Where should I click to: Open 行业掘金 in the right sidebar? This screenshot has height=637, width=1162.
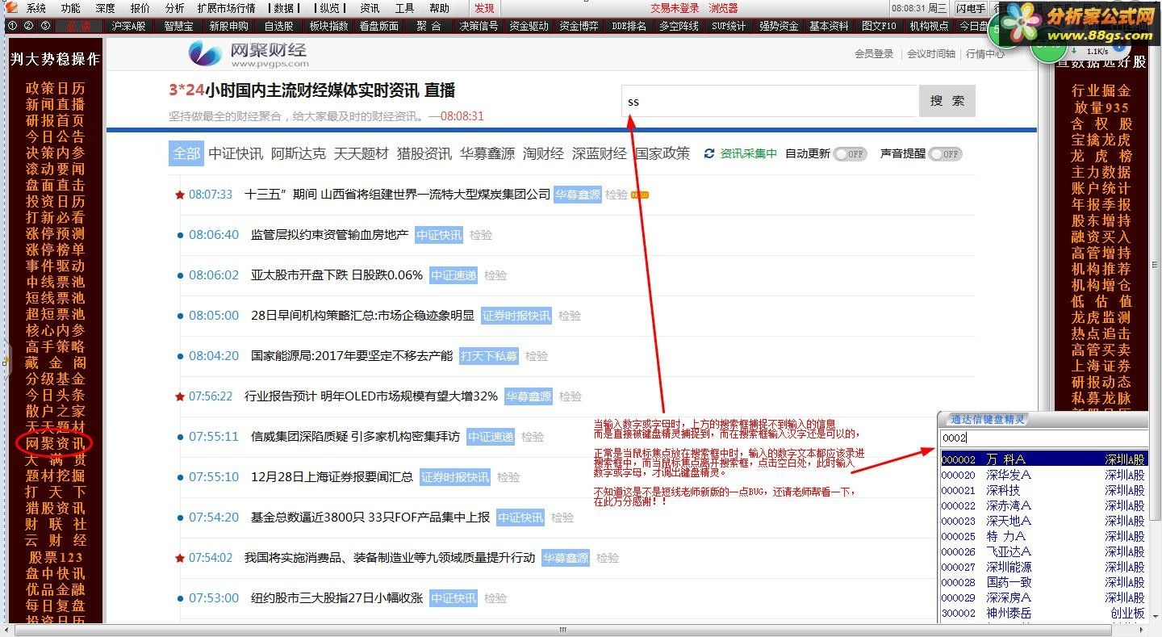[x=1101, y=91]
